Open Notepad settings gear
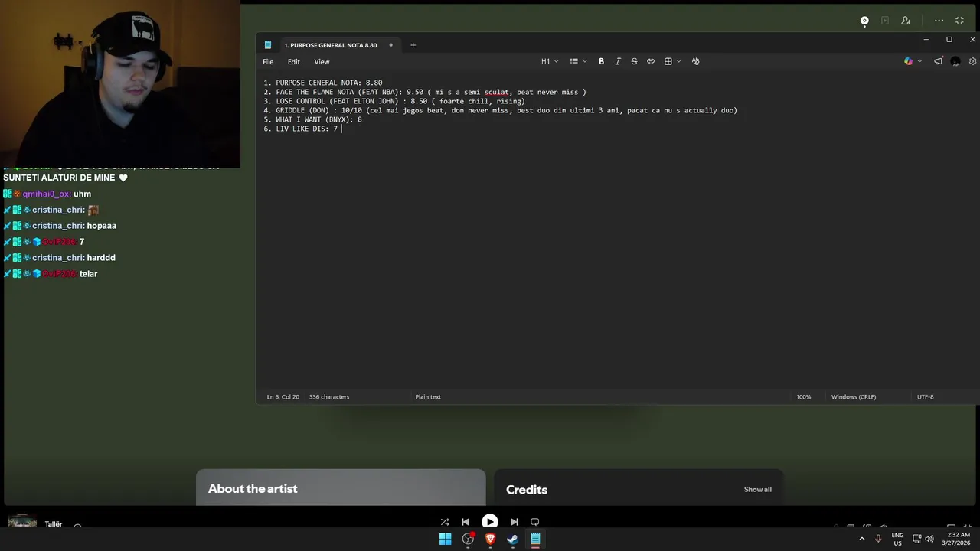 point(973,61)
